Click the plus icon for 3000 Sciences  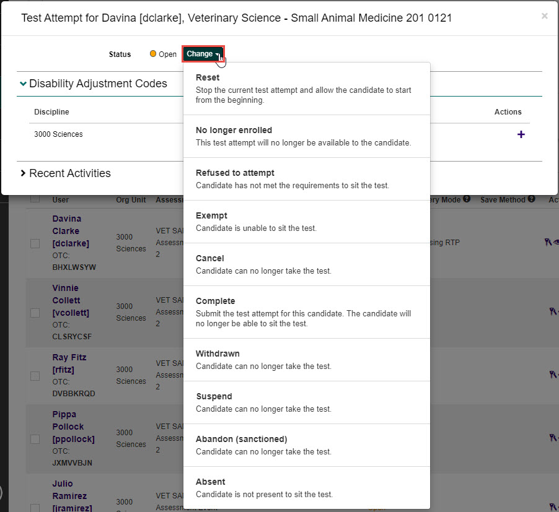[521, 134]
